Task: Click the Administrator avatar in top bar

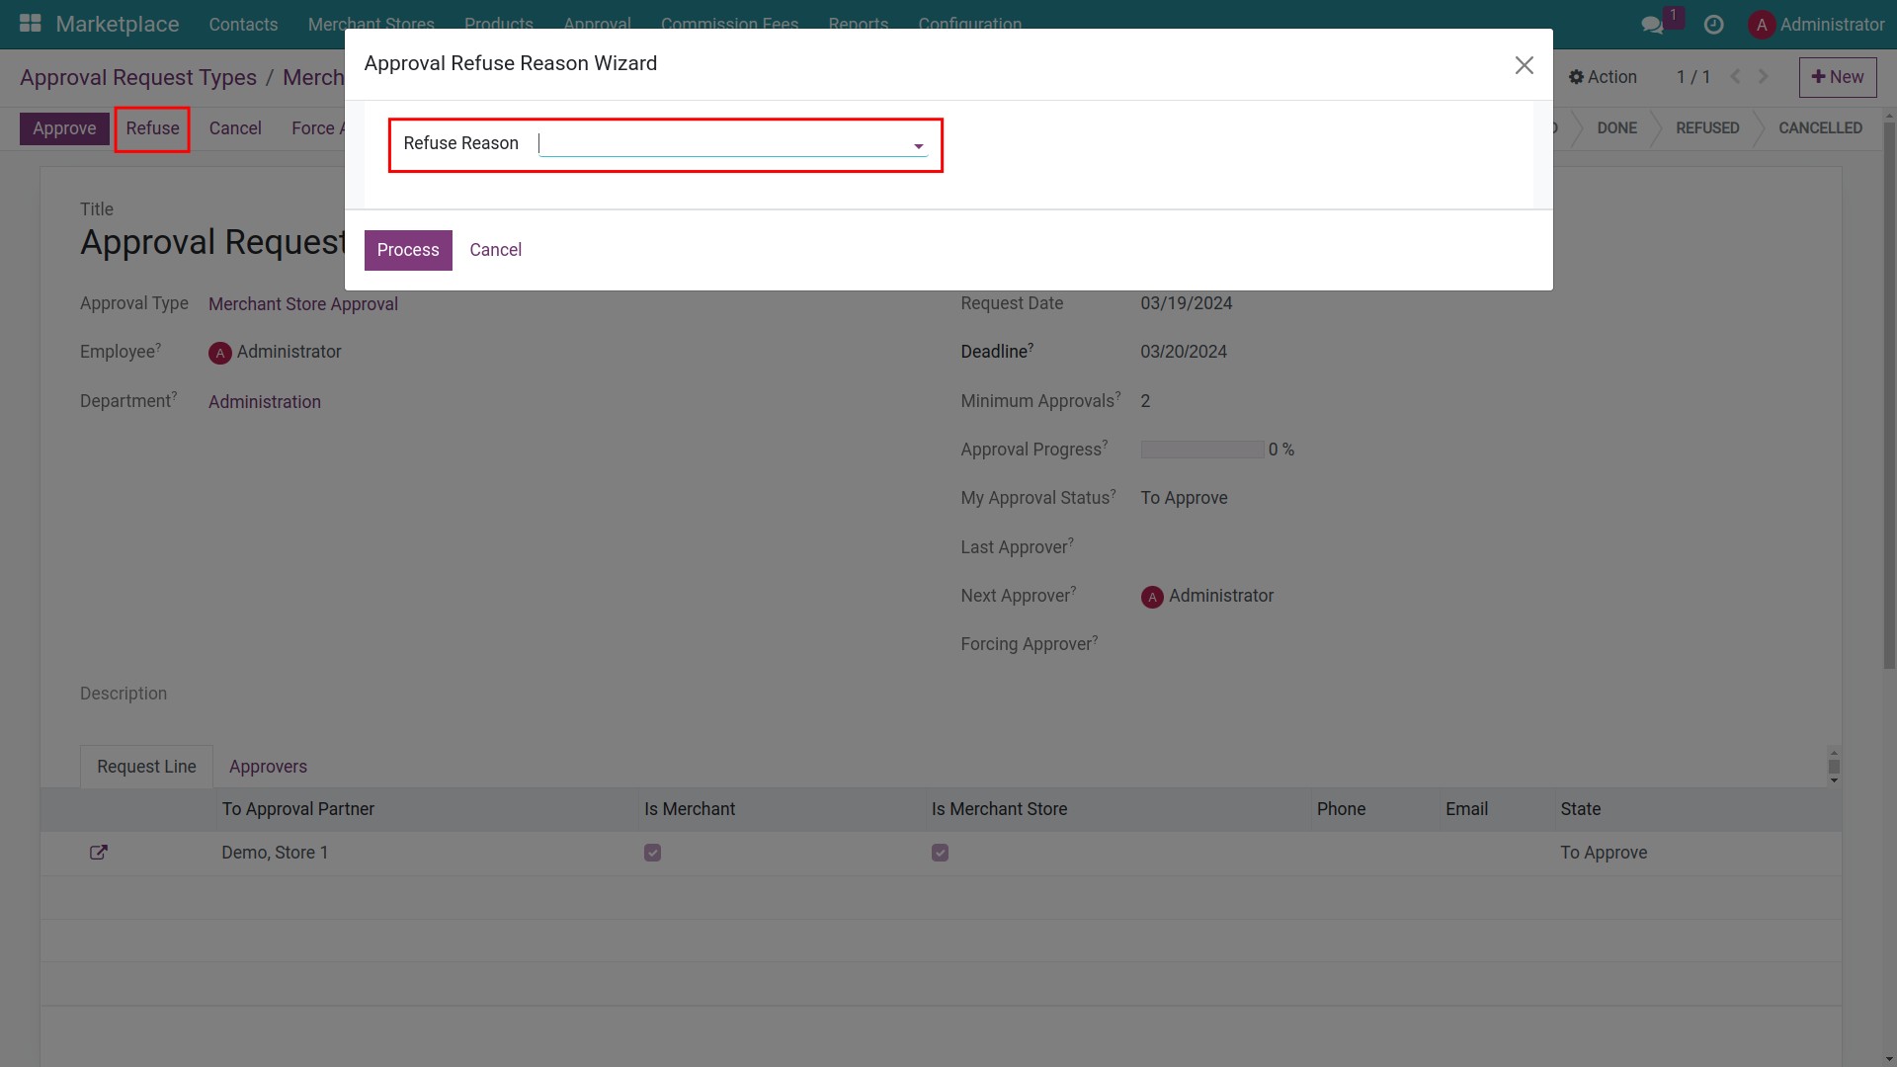Action: point(1762,25)
